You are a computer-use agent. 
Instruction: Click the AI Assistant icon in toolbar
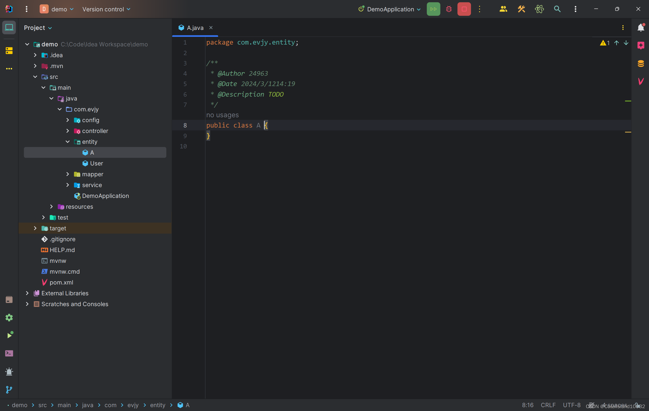[539, 9]
